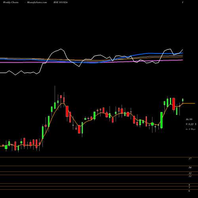Viewport: 198px width, 198px height.
Task: Click the price level label 14
Action: click(190, 168)
